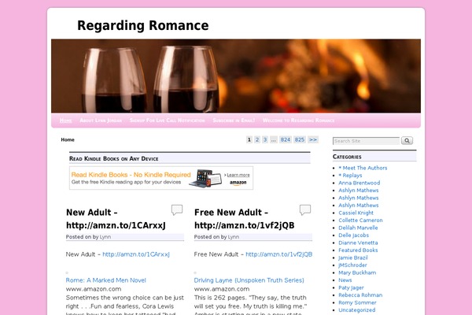
Task: Select current page 1 in pagination
Action: [249, 139]
